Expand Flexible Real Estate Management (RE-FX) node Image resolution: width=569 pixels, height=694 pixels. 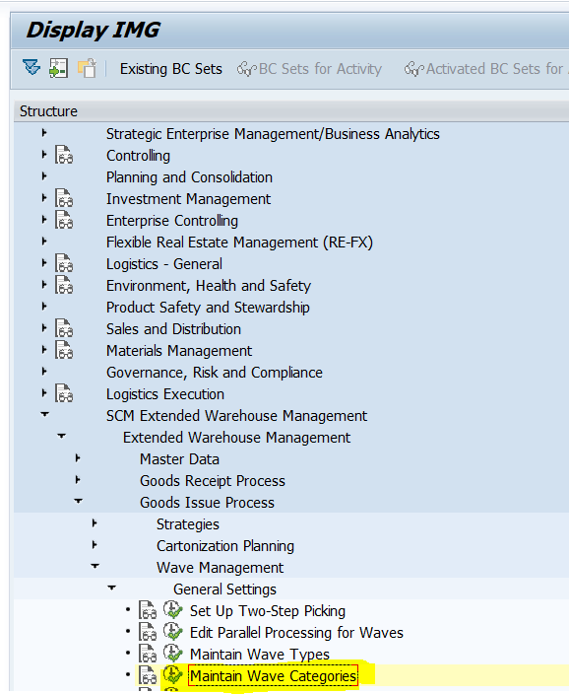click(x=43, y=241)
